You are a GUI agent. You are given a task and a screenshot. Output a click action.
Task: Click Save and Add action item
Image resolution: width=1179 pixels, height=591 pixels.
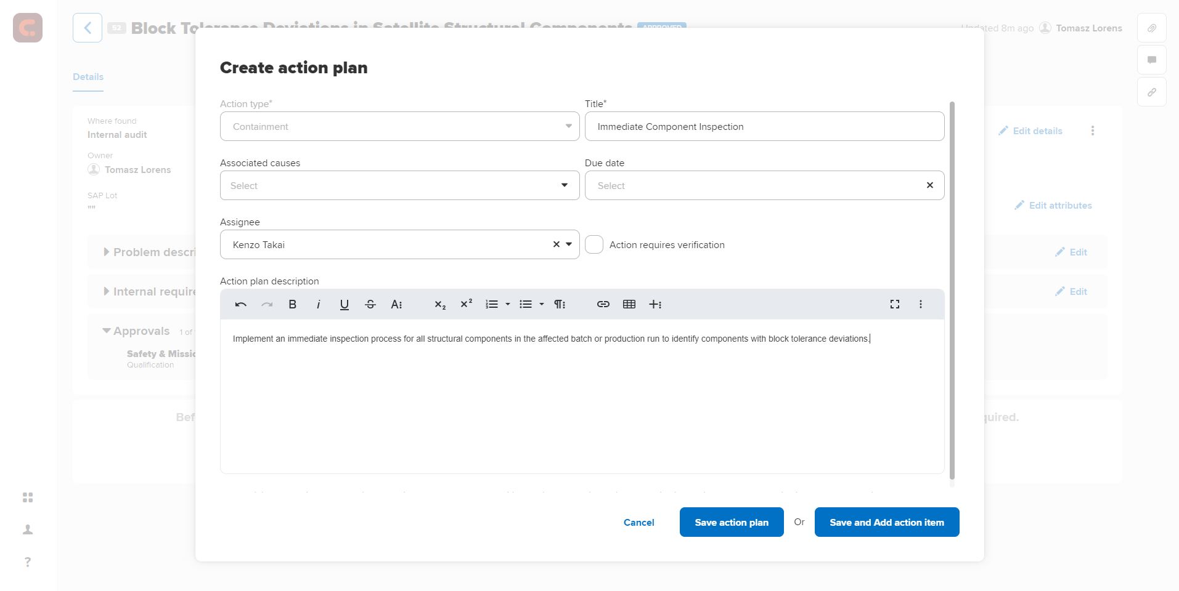[886, 522]
